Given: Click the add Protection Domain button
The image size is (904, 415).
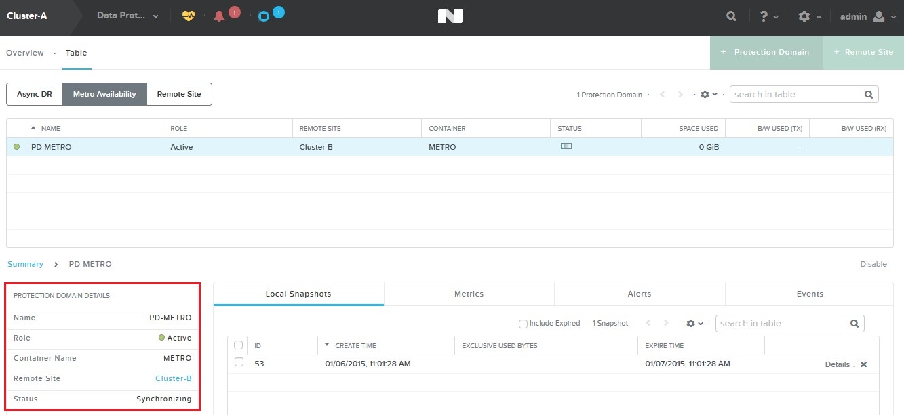Looking at the screenshot, I should coord(766,52).
